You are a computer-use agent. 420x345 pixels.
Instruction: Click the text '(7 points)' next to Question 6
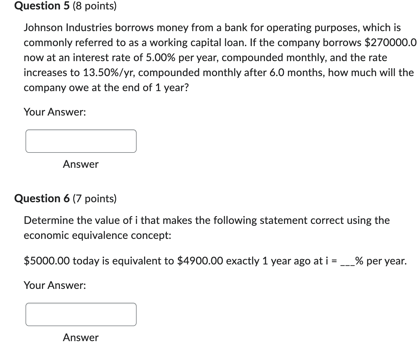pos(94,198)
